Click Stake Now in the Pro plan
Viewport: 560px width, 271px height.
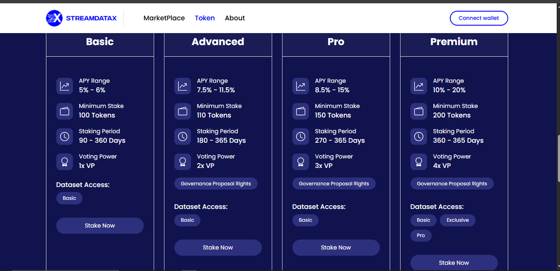(x=336, y=248)
